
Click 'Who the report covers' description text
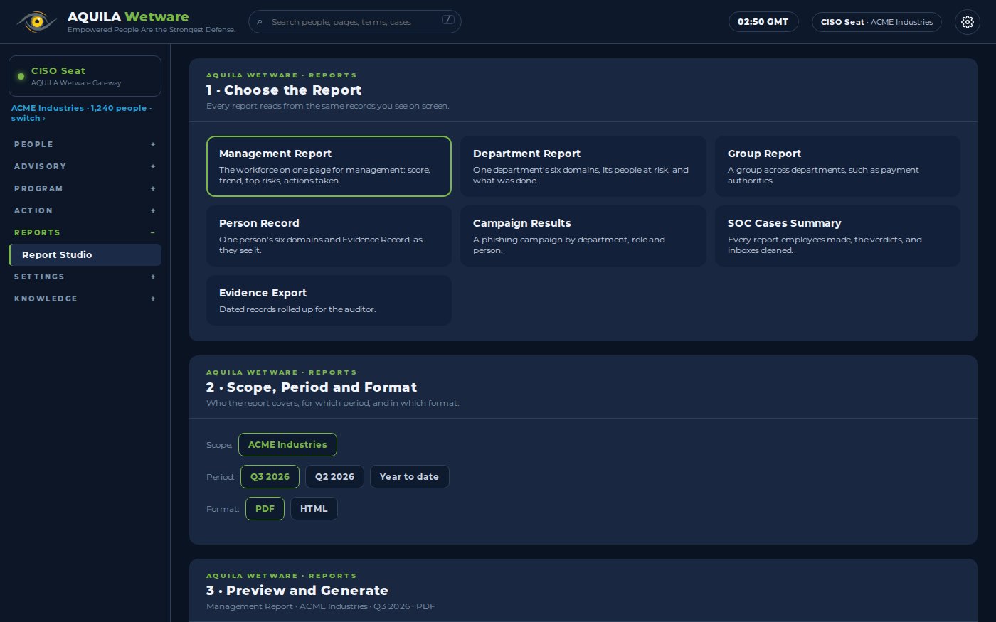point(333,403)
